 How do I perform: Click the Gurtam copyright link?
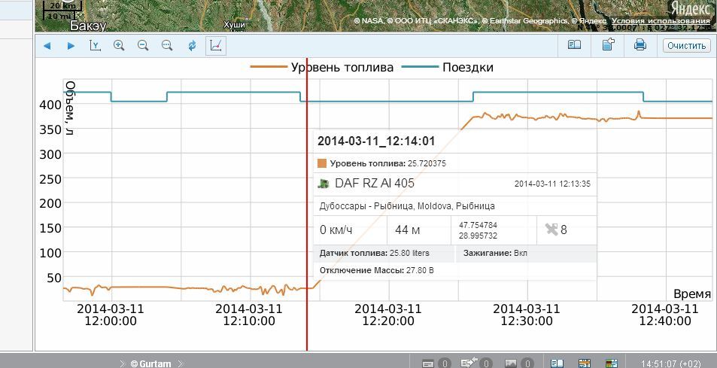(150, 363)
